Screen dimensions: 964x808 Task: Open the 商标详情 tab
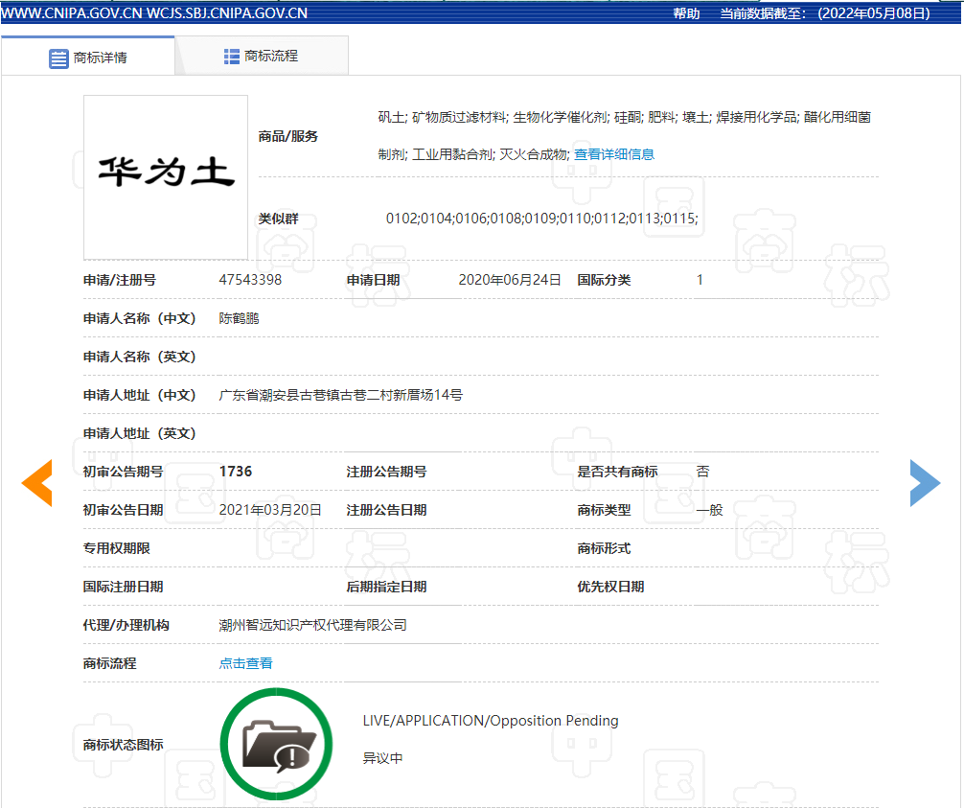(x=88, y=58)
